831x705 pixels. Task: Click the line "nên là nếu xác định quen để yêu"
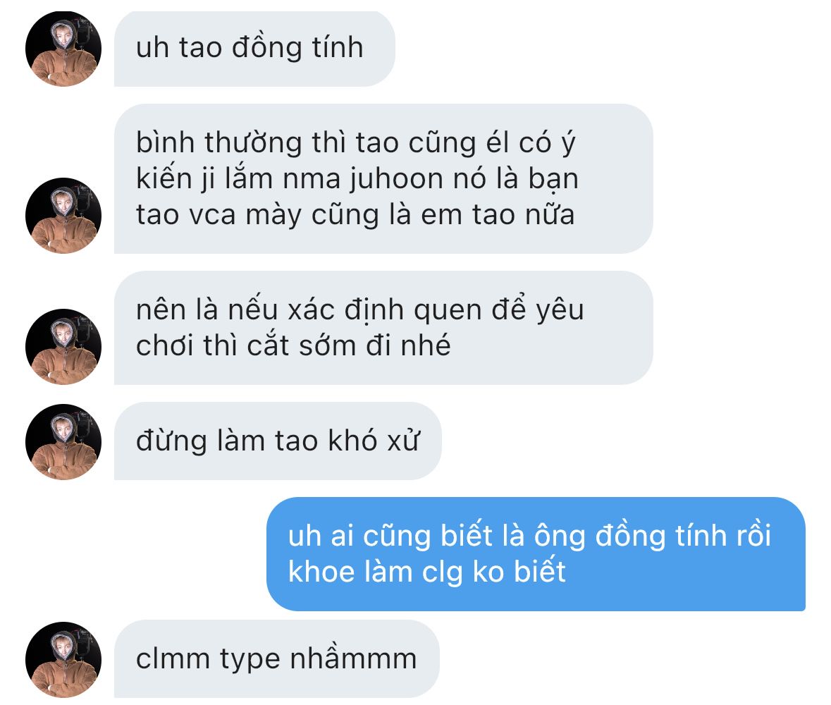[360, 309]
